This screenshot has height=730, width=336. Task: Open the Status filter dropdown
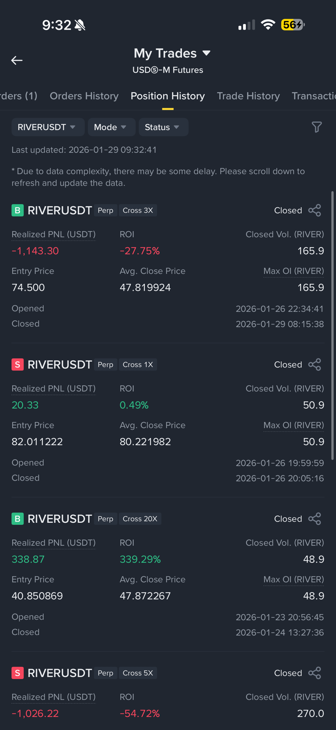click(x=163, y=127)
